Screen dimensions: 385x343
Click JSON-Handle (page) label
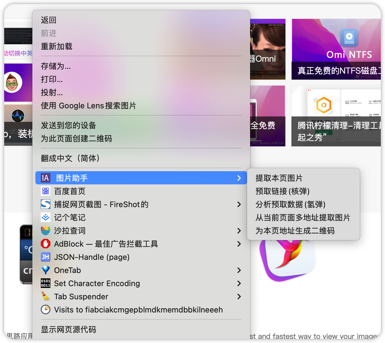pos(92,257)
